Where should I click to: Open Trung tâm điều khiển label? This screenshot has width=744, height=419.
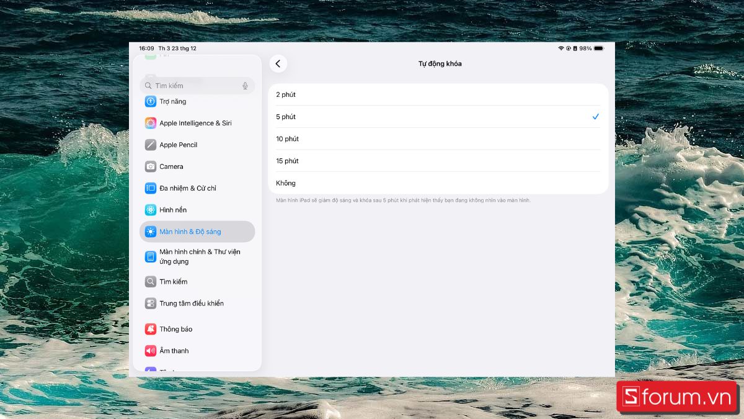tap(192, 304)
